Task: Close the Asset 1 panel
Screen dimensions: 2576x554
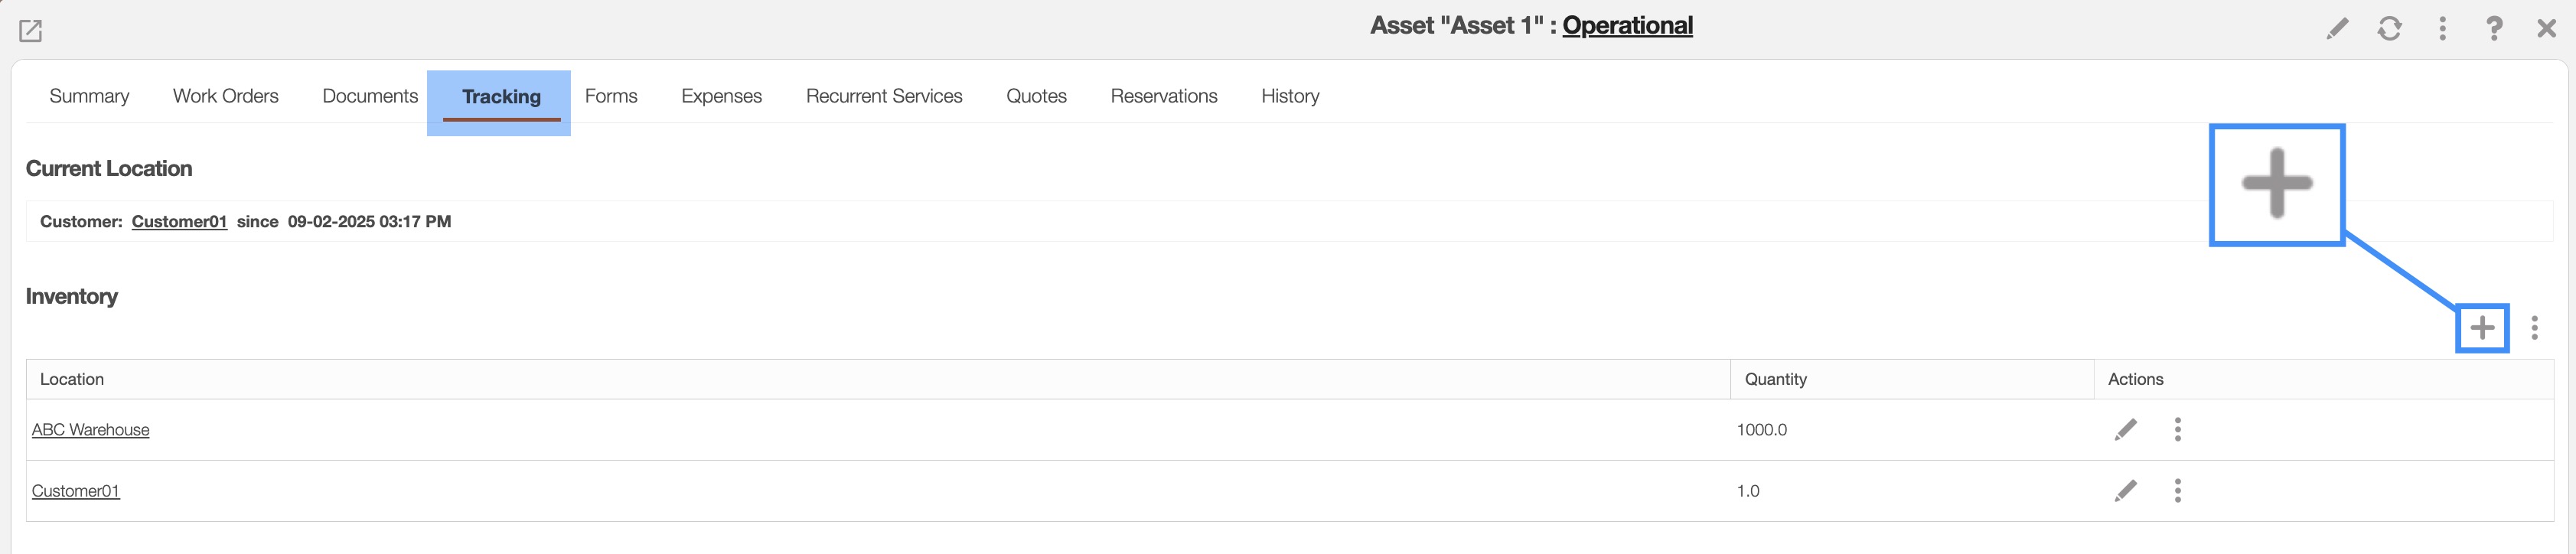Action: click(2546, 29)
